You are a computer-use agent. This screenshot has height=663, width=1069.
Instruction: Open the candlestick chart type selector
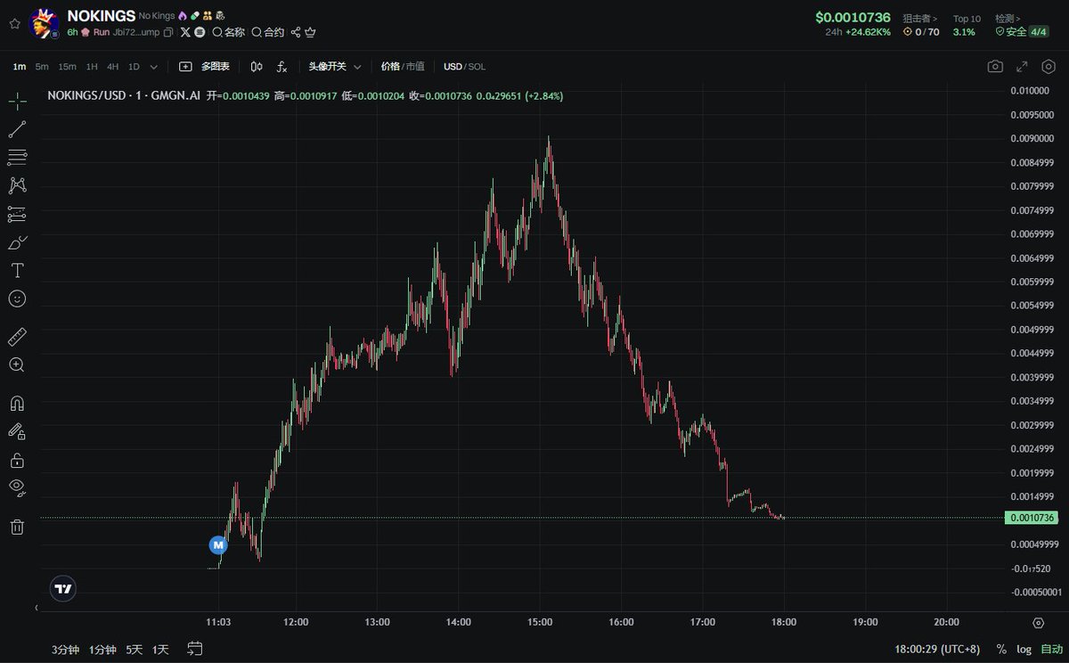(257, 67)
